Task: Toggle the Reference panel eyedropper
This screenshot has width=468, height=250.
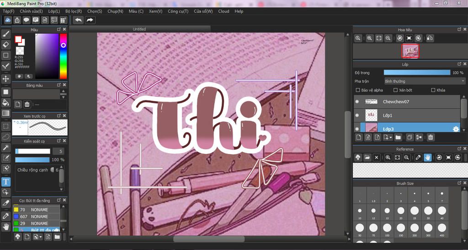Action: point(418,158)
